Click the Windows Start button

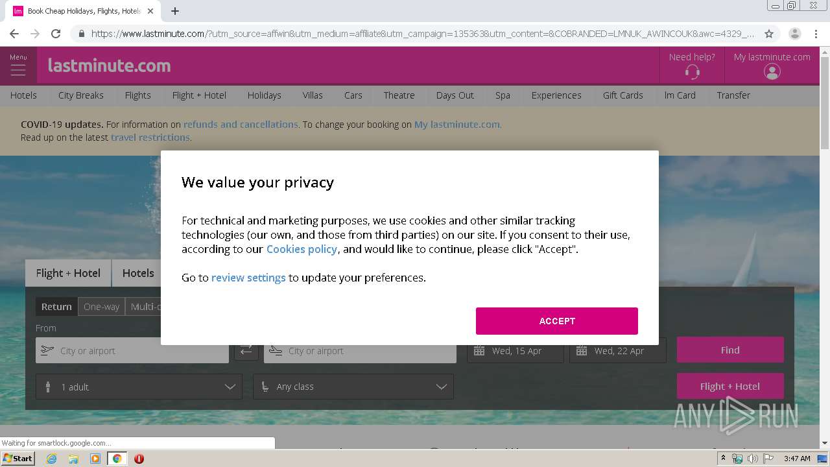pos(18,459)
